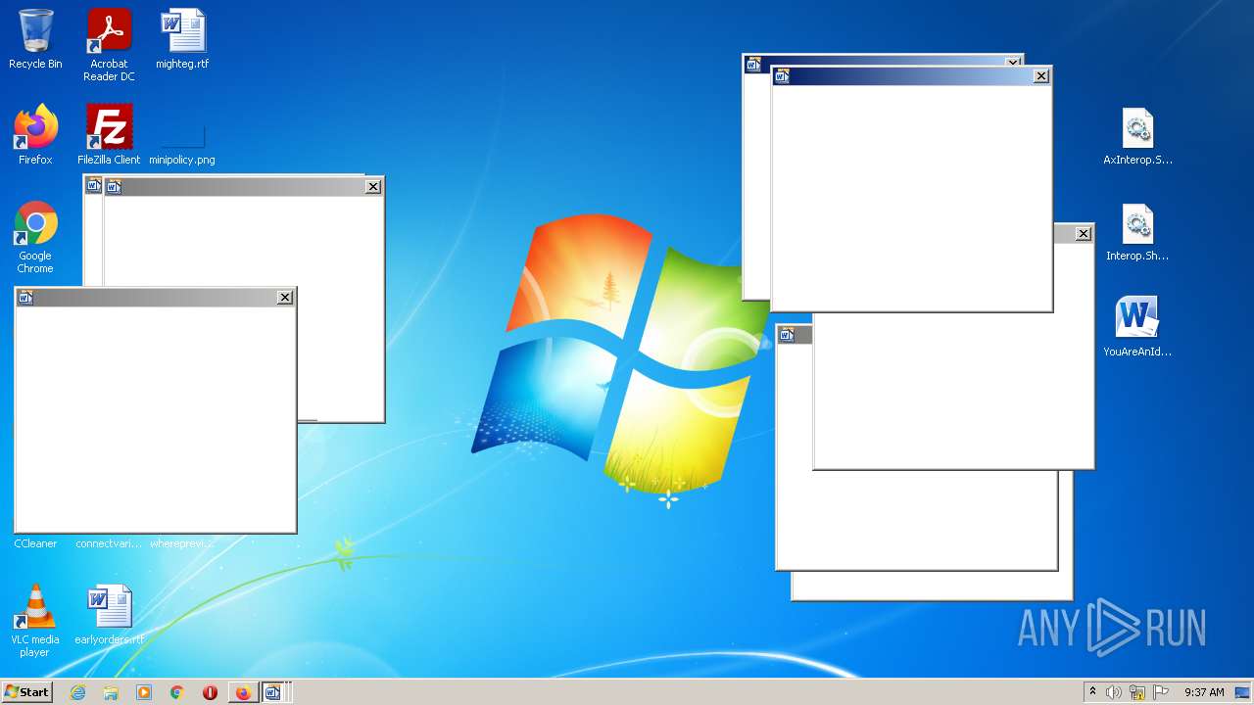Open Internet Explorer from the taskbar
Screen dimensions: 1254x705
pyautogui.click(x=77, y=692)
